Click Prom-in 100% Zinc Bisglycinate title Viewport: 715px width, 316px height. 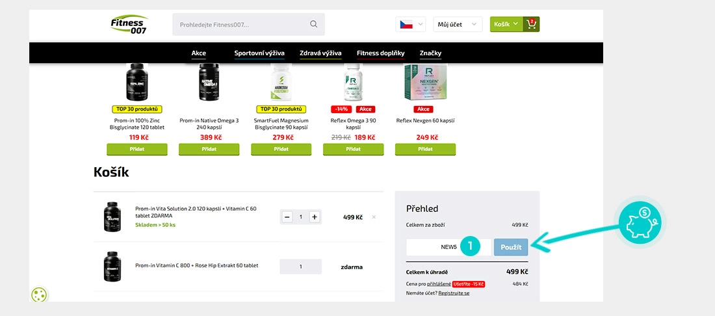tap(136, 124)
